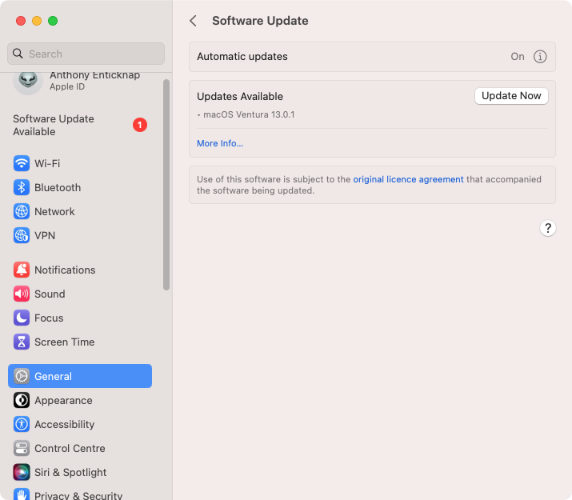The height and width of the screenshot is (500, 572).
Task: Click the Control Centre switches icon
Action: (22, 449)
